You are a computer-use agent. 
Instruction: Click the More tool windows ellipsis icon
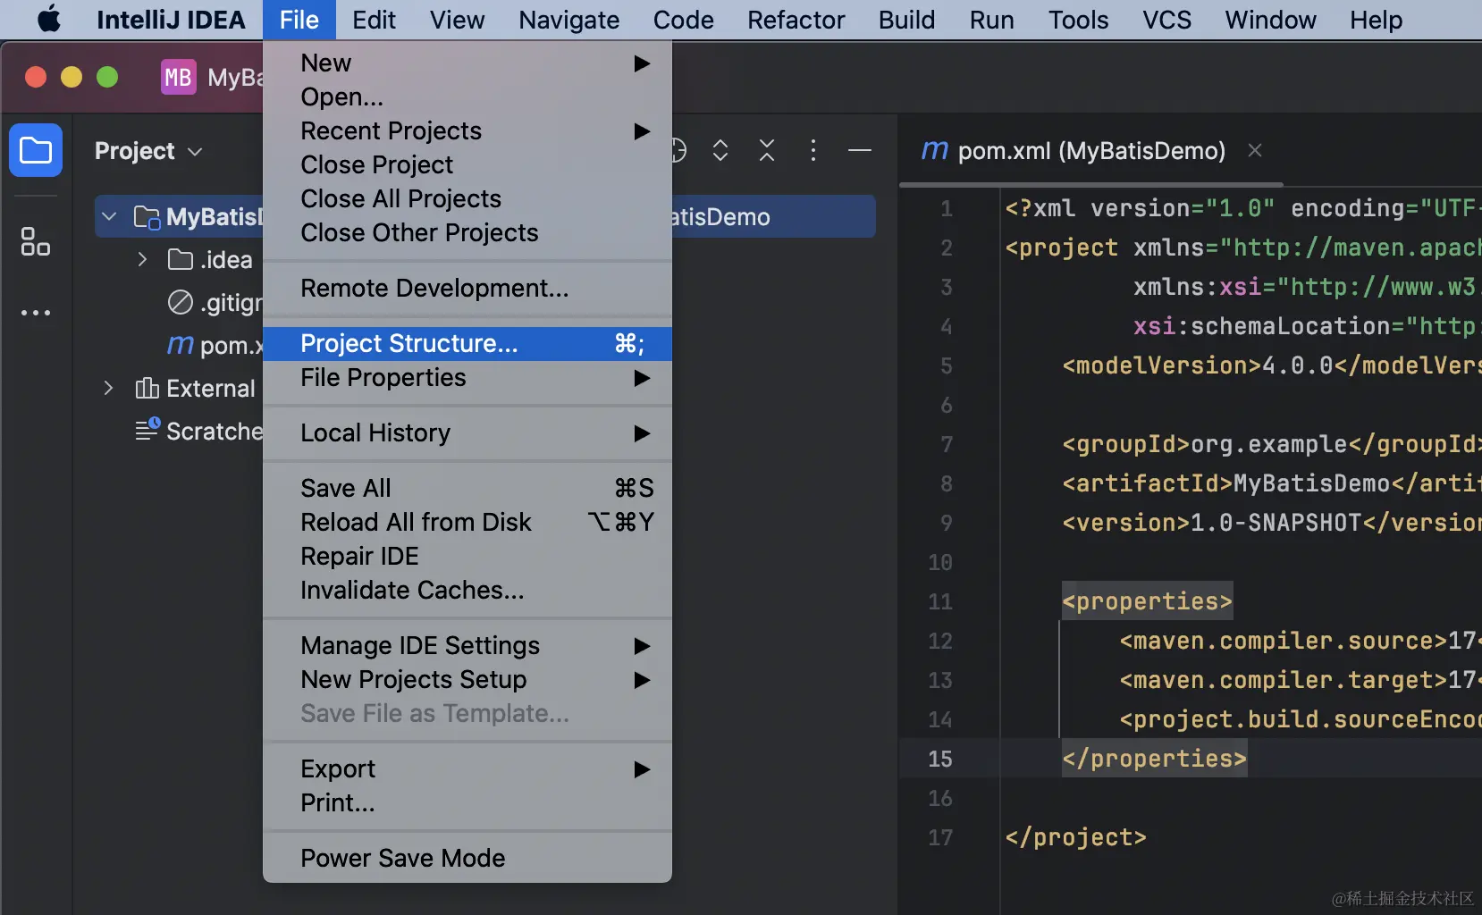(36, 313)
